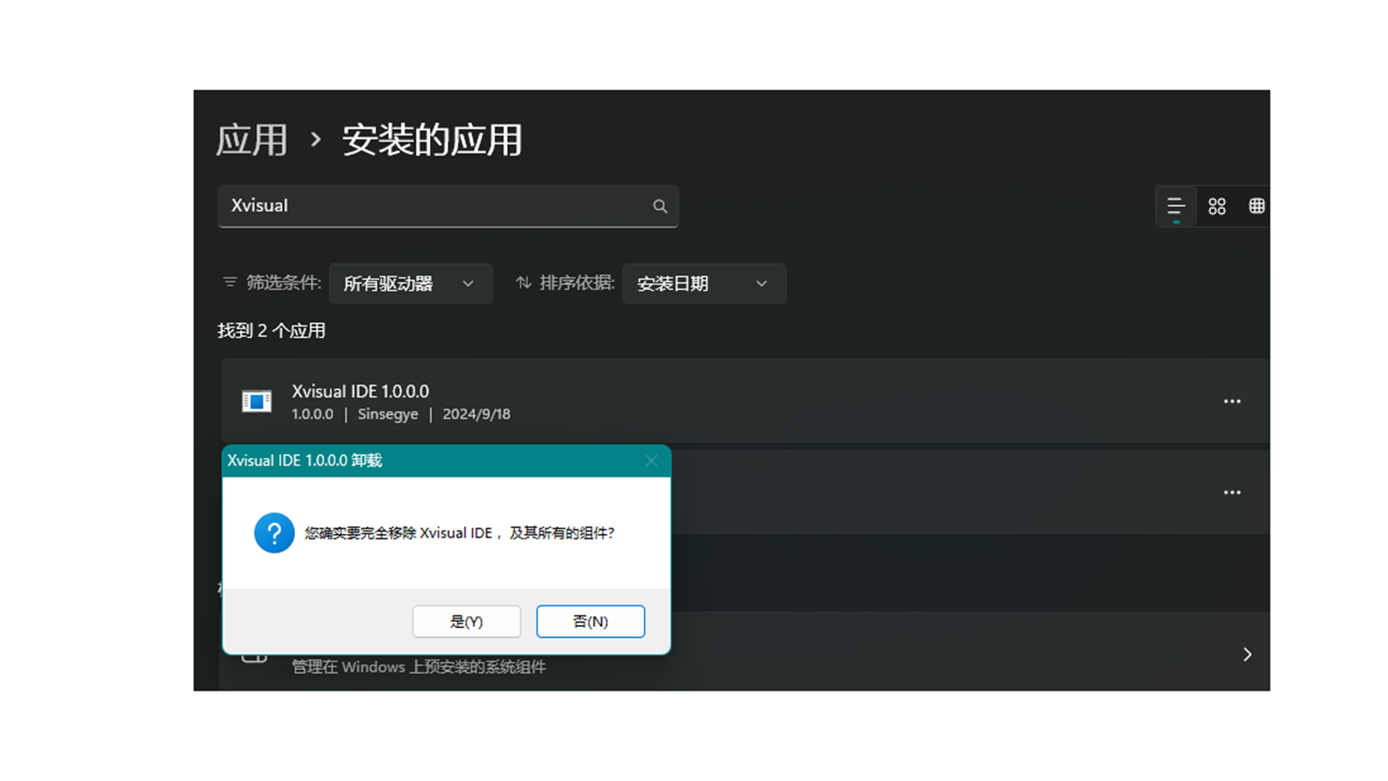Cancel uninstall with 否(N) button
Image resolution: width=1388 pixels, height=781 pixels.
pos(591,621)
